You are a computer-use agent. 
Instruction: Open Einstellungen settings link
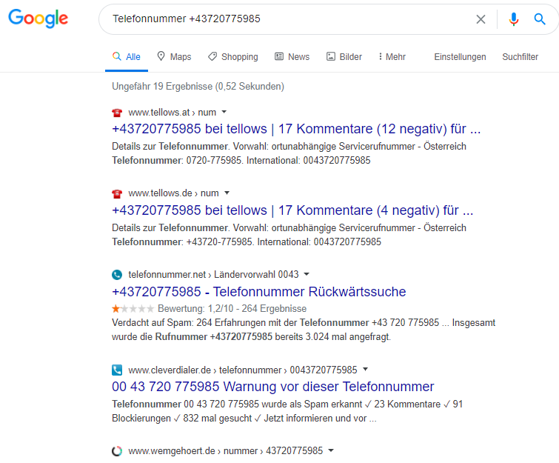coord(460,57)
